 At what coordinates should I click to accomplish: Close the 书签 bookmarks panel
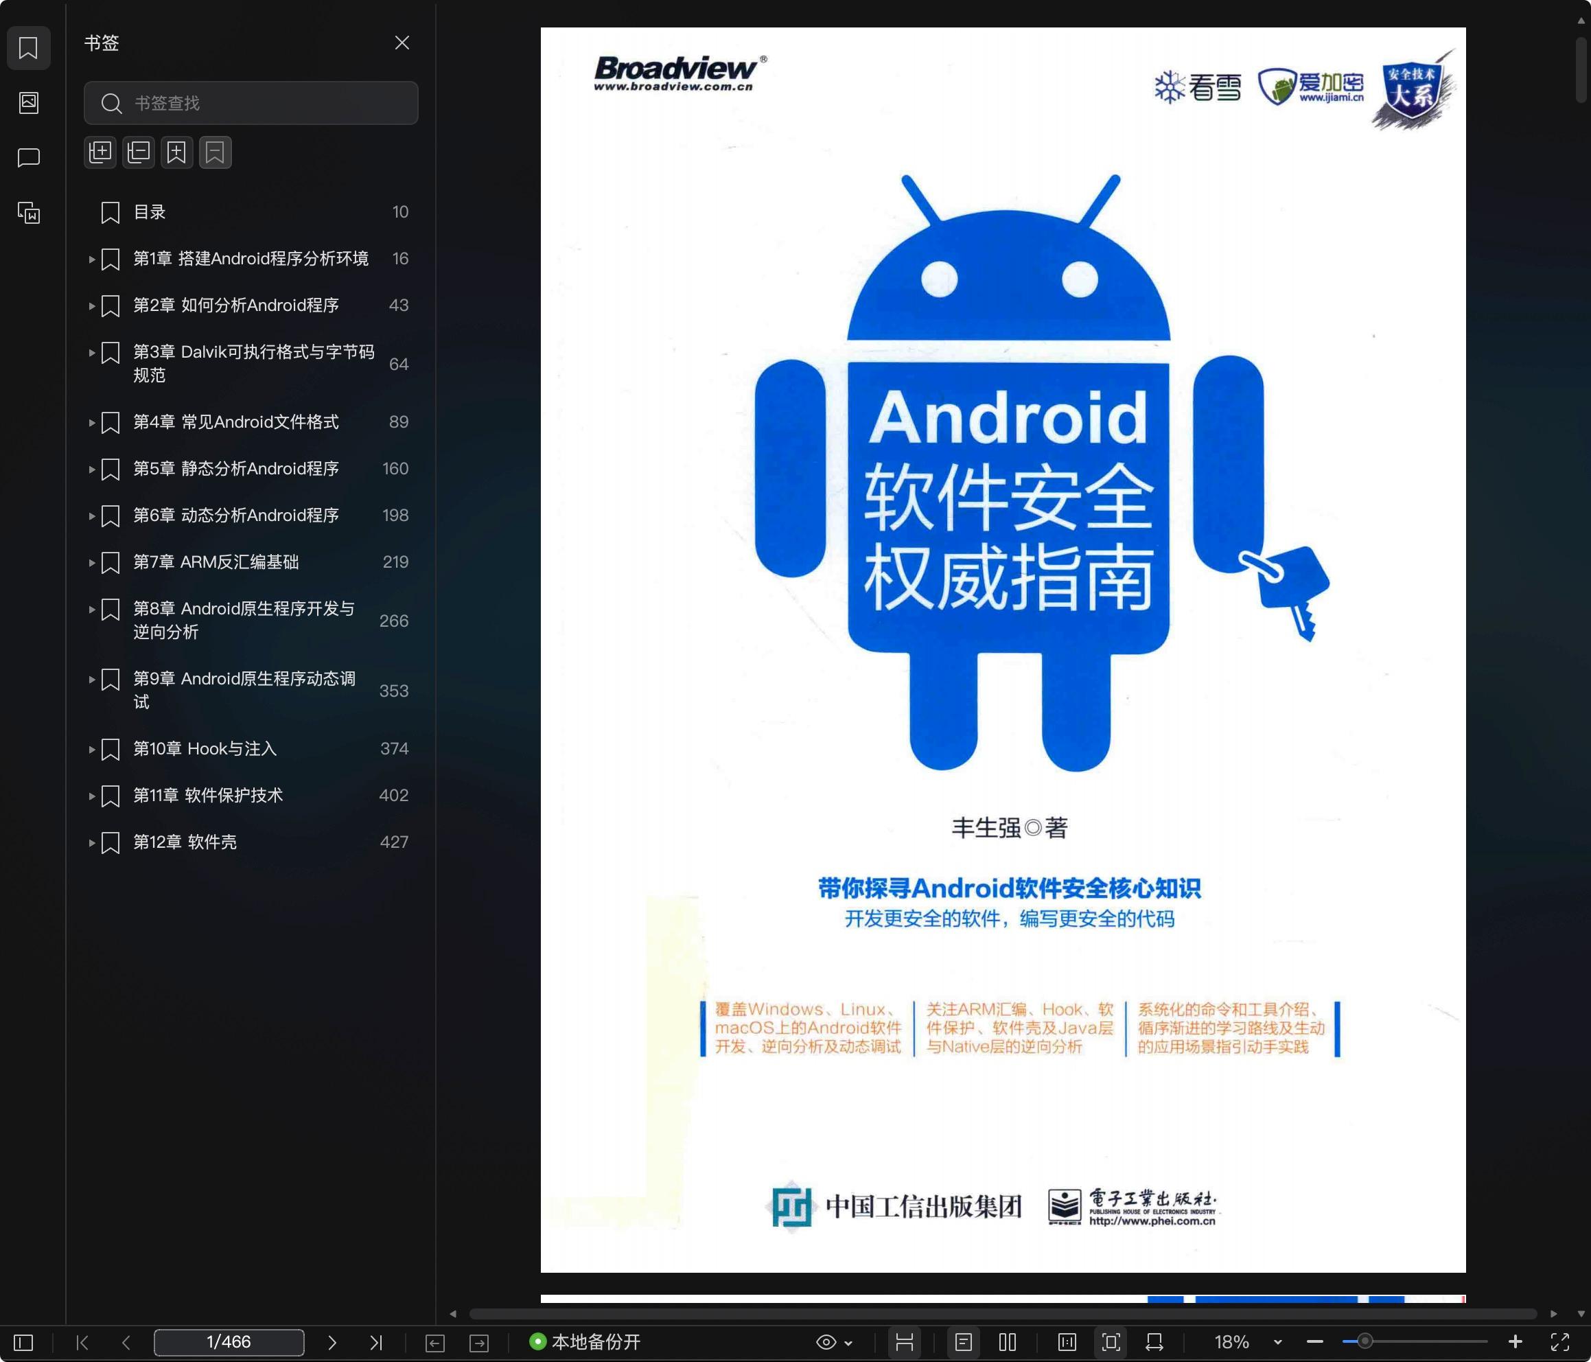[402, 43]
